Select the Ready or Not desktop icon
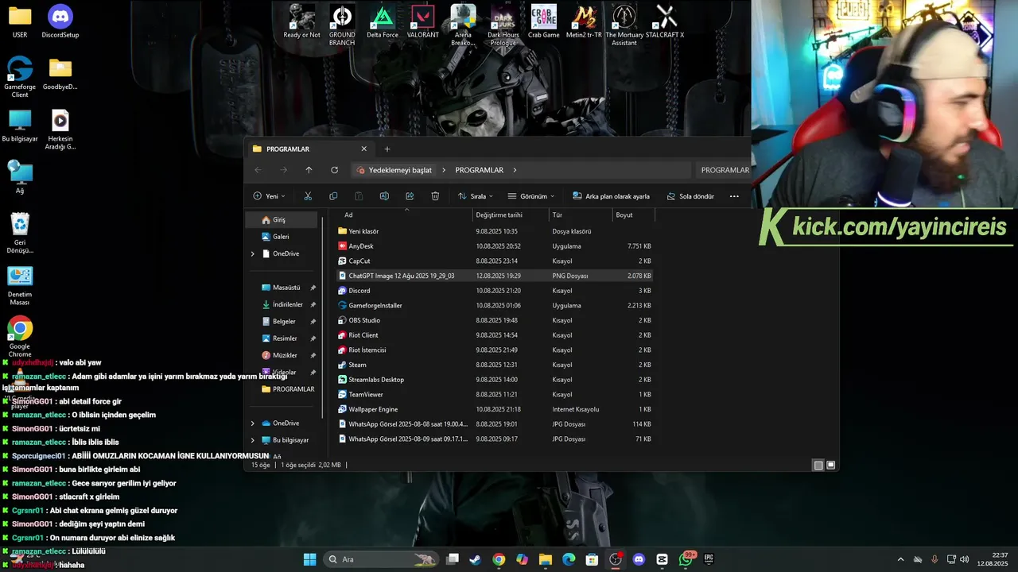The width and height of the screenshot is (1018, 572). point(302,21)
